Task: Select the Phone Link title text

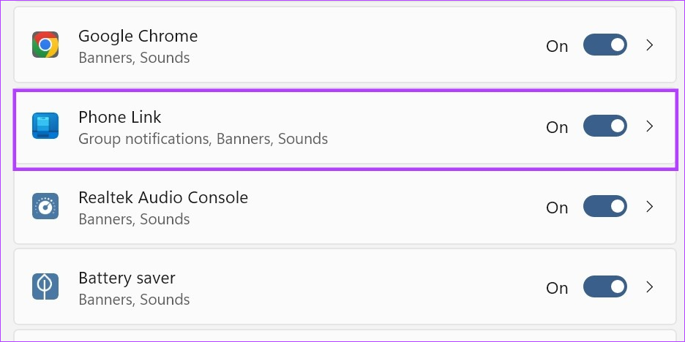Action: [120, 117]
